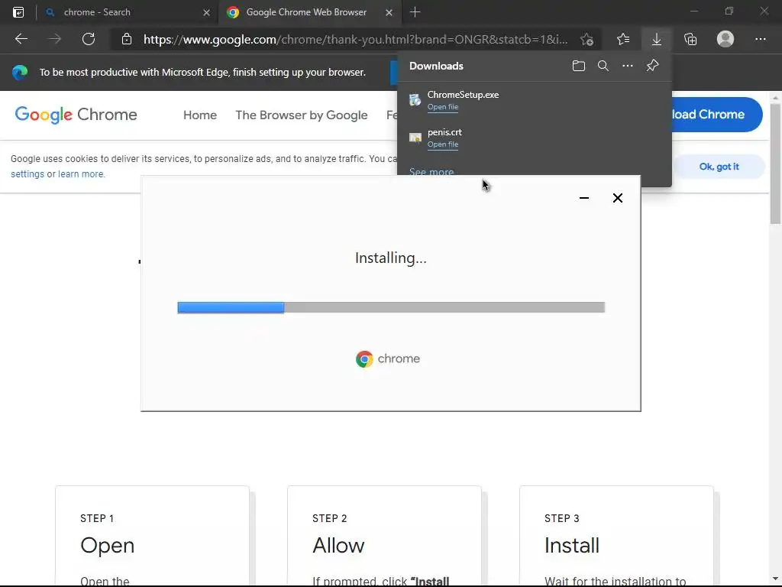Click the STEP 3 Install heading
This screenshot has height=587, width=782.
pyautogui.click(x=571, y=545)
